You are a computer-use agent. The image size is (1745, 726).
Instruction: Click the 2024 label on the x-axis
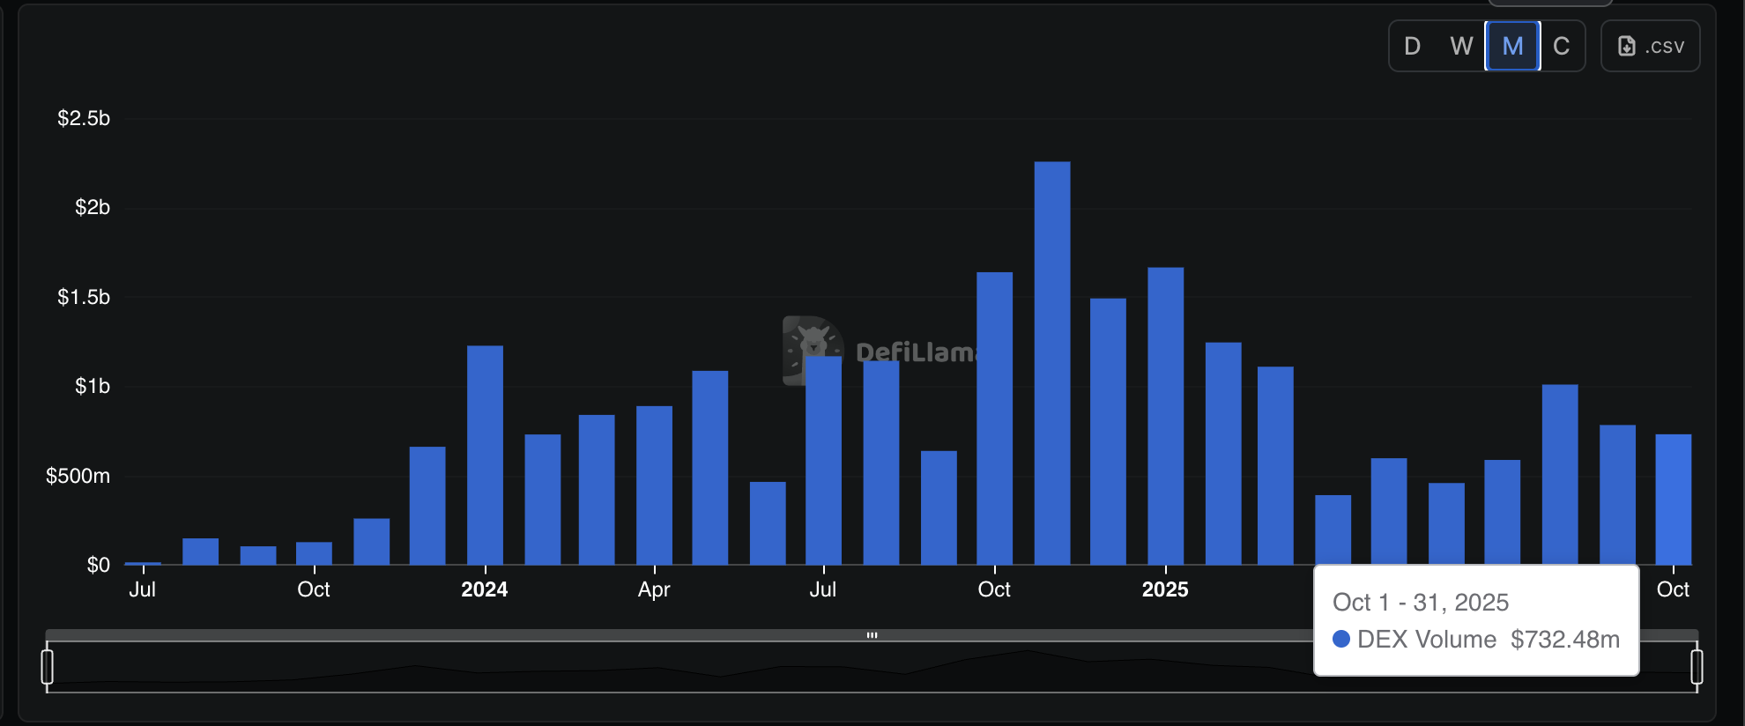[484, 589]
